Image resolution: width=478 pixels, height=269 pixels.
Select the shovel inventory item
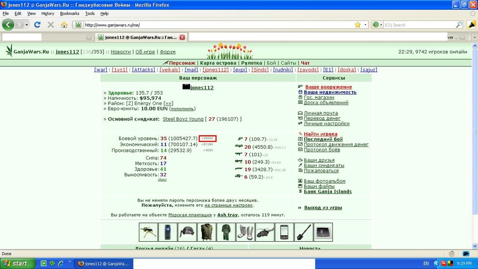[304, 232]
